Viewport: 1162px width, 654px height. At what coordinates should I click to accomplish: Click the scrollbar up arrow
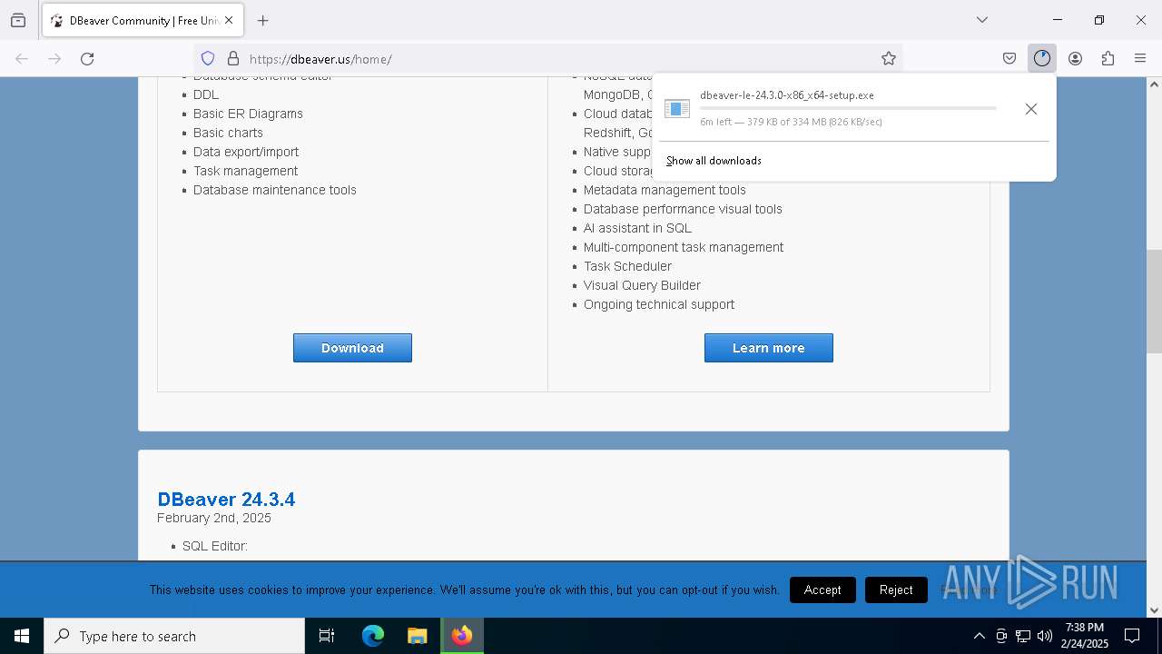(x=1154, y=84)
